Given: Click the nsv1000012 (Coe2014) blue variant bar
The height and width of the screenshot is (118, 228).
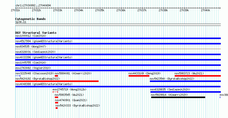Looking at the screenshot, I should (118, 38).
